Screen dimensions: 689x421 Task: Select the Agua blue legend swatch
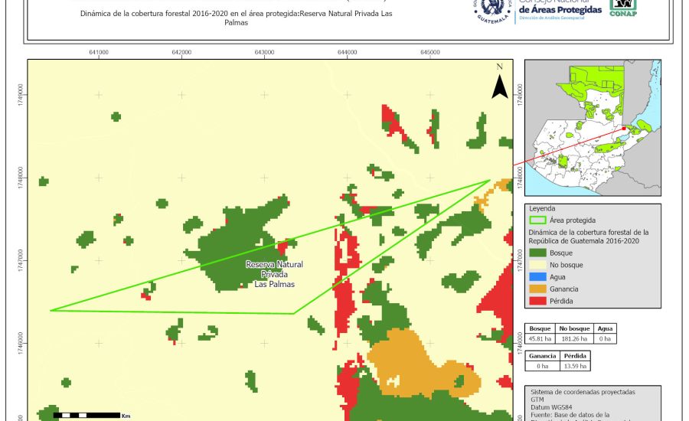pyautogui.click(x=539, y=276)
